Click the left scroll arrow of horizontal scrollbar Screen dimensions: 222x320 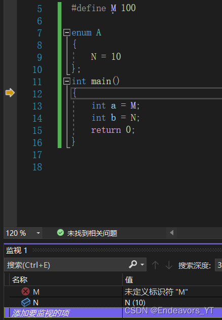(x=172, y=232)
